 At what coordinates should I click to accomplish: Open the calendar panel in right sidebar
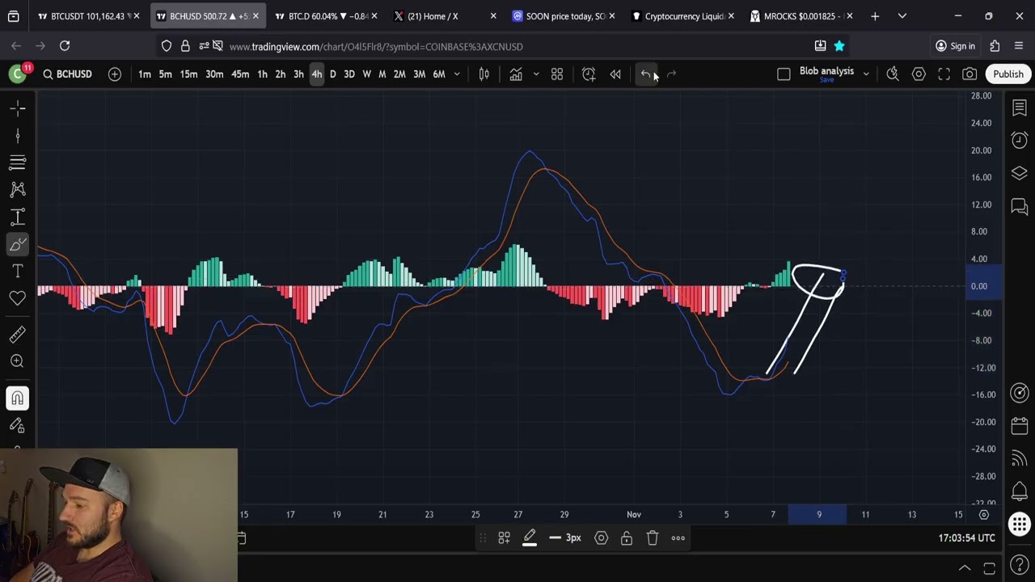pyautogui.click(x=1019, y=425)
